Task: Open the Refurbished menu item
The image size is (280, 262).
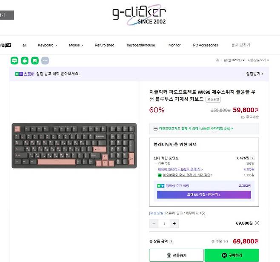Action: [104, 45]
